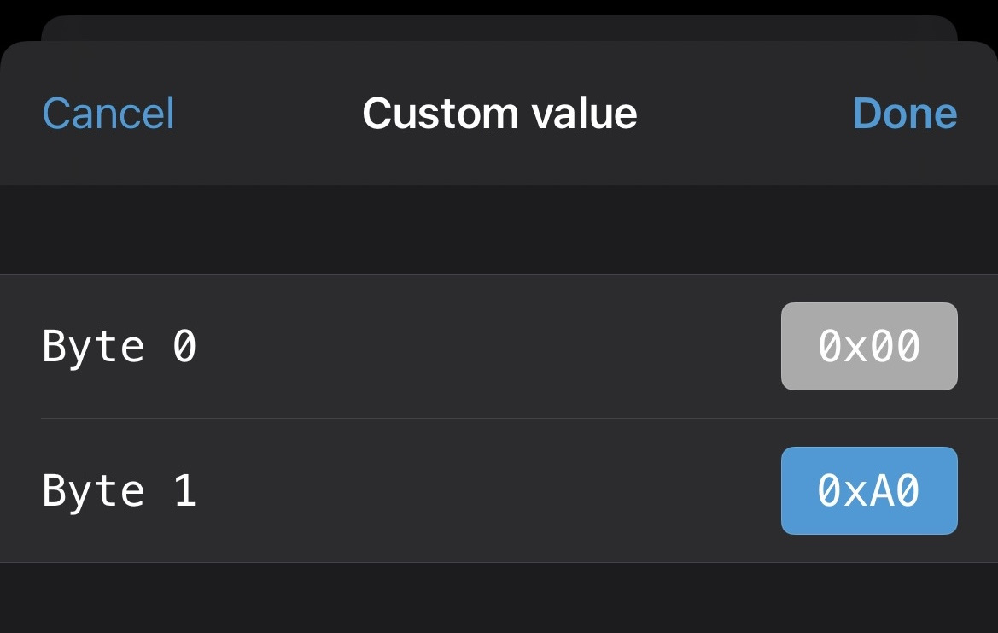Choose Cancel in the navigation bar
This screenshot has height=633, width=998.
108,114
